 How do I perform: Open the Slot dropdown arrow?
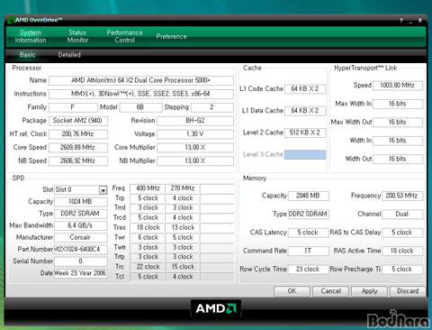click(103, 190)
